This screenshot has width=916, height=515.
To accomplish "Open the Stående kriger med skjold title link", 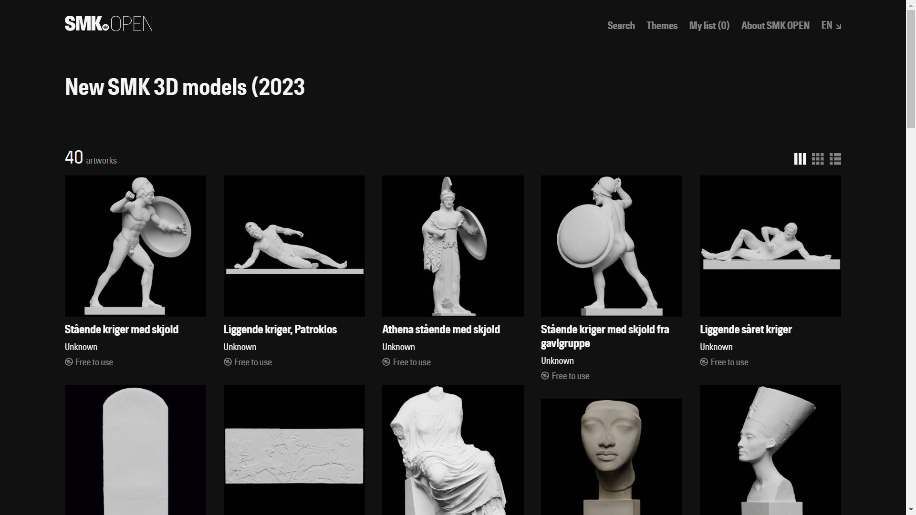I will coord(122,330).
